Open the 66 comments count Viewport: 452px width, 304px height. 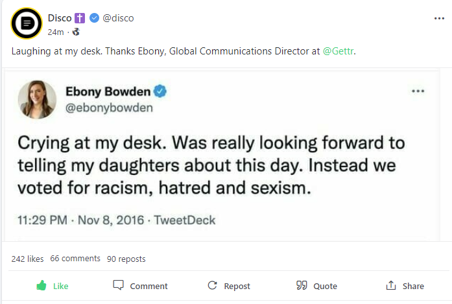point(75,259)
